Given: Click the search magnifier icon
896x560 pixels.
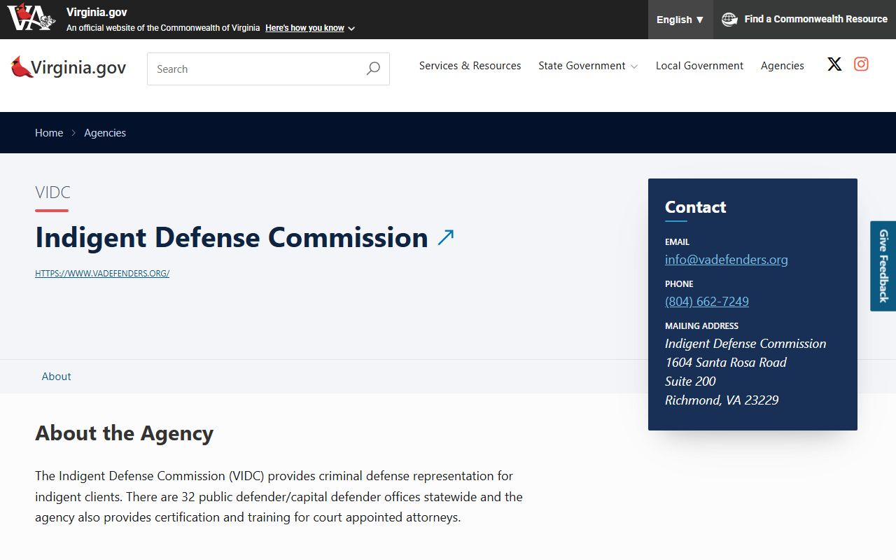Looking at the screenshot, I should (373, 69).
